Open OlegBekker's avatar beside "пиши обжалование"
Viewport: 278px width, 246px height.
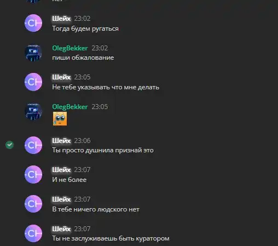(33, 53)
